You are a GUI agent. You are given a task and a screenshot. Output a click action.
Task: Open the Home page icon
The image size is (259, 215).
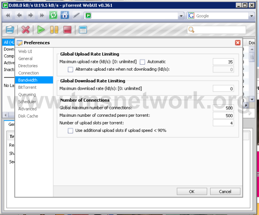[x=65, y=16]
